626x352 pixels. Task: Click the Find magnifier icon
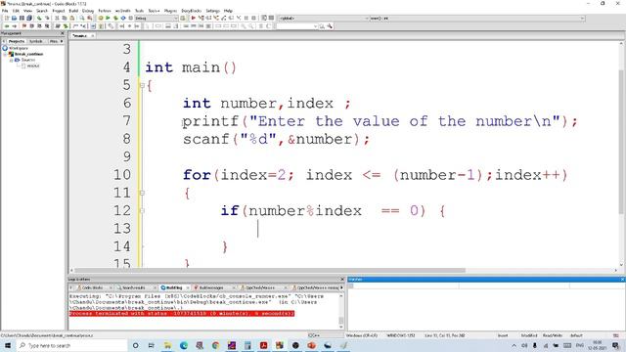pos(82,18)
